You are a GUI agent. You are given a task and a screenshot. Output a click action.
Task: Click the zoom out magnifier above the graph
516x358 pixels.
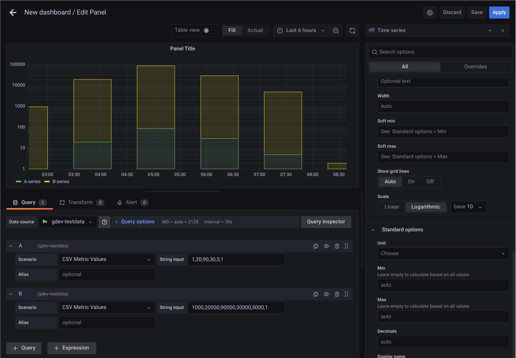(x=336, y=30)
